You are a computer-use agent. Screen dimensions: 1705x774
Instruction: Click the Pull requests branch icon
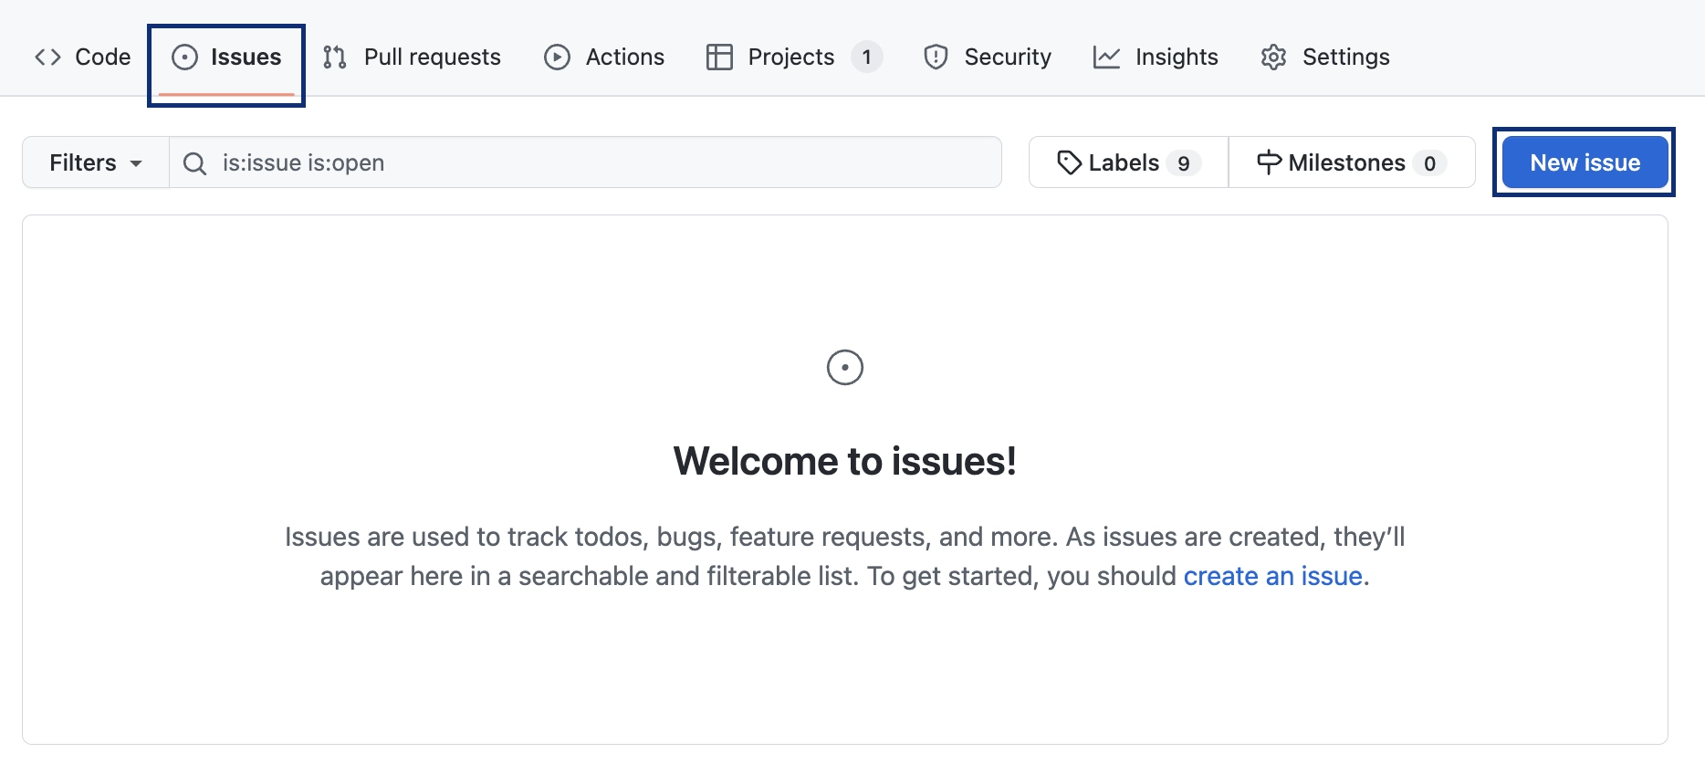pos(335,58)
